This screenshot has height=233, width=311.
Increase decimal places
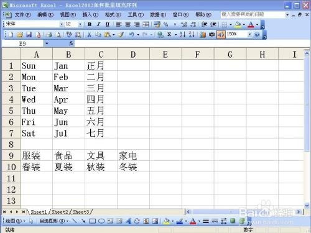[x=183, y=24]
